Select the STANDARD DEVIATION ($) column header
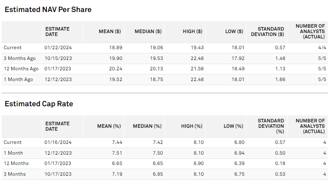The height and width of the screenshot is (184, 333). 271,31
